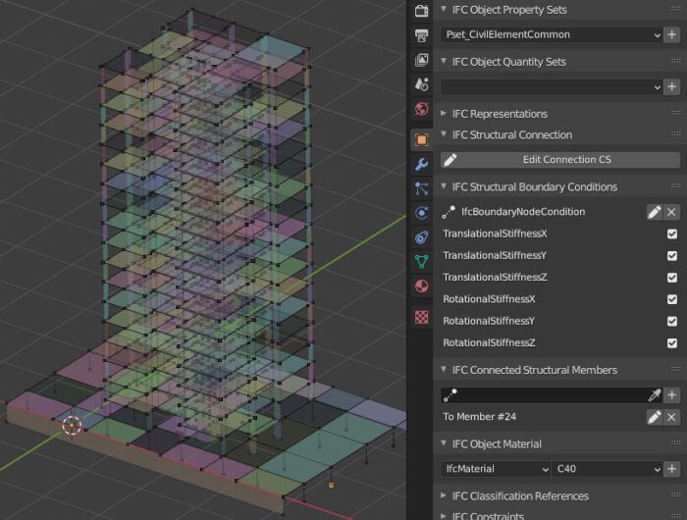The width and height of the screenshot is (687, 520).
Task: Edit the To Member #24 connection
Action: 655,417
